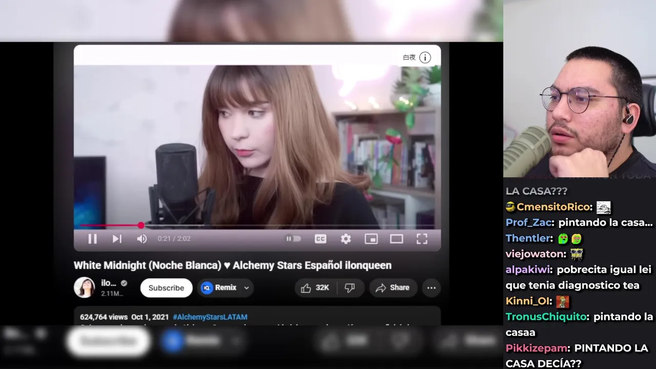The width and height of the screenshot is (656, 369).
Task: Click the emote in CmensitoRico's message
Action: point(603,207)
